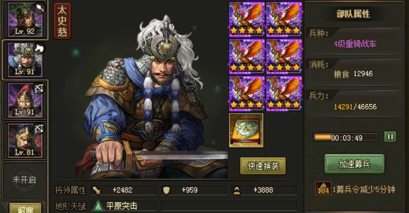Select the Lv. 81 general portrait

click(25, 140)
